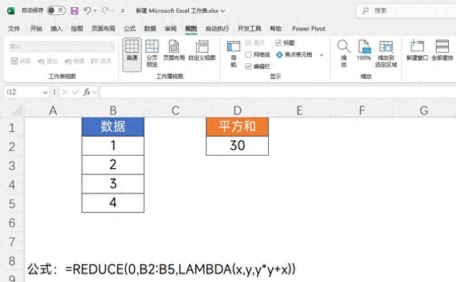Switch to the 自动执行 tab
Screen dimensions: 456x282
click(217, 29)
